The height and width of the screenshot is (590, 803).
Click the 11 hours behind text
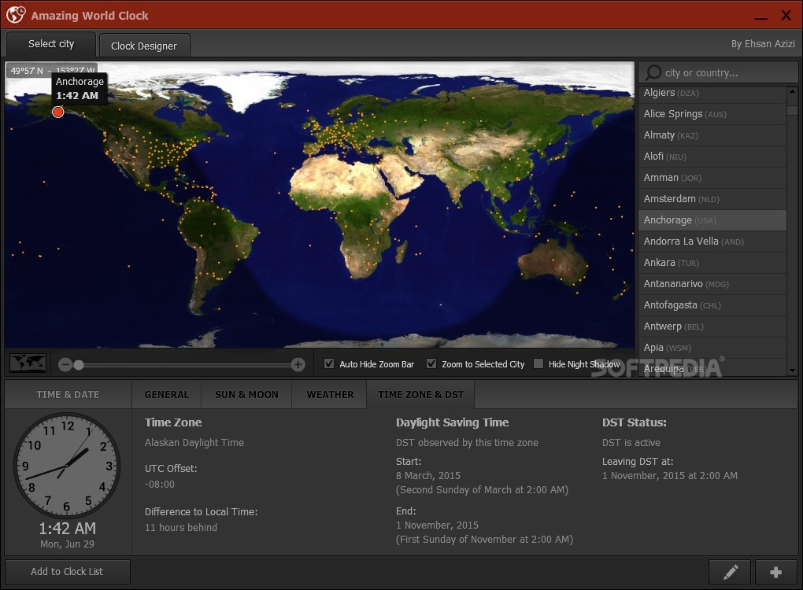click(x=181, y=528)
